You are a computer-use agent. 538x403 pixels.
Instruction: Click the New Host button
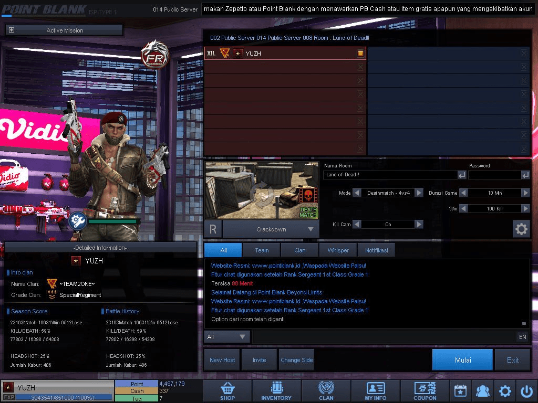(x=222, y=360)
